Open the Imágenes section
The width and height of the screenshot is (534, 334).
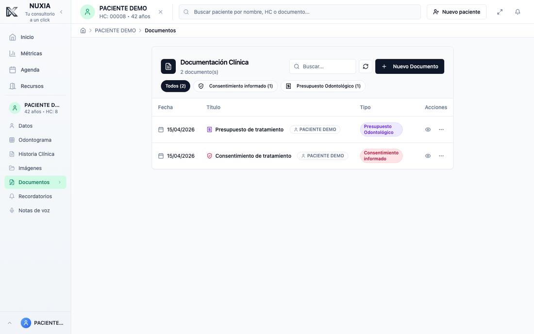35,168
